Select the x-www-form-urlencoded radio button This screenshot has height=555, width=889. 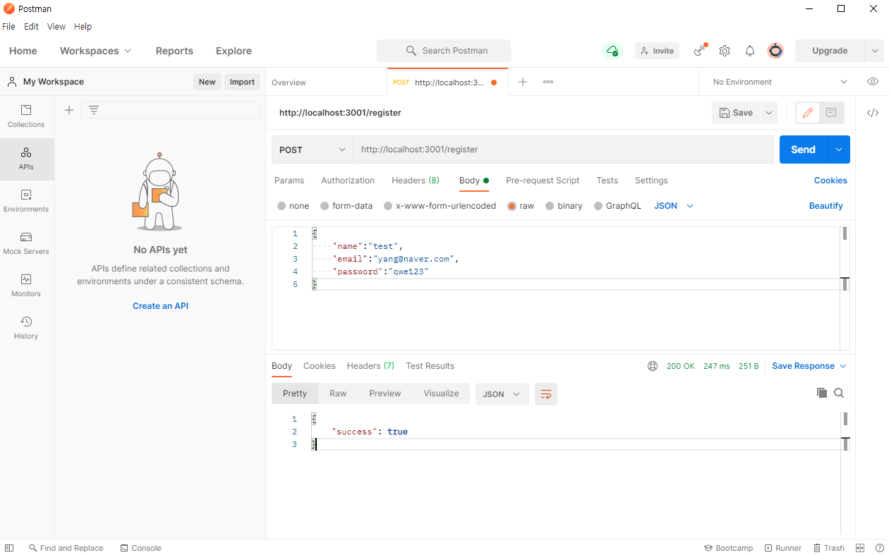[388, 206]
